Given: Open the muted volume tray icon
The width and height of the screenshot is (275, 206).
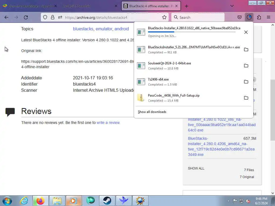Looking at the screenshot, I should (248, 201).
